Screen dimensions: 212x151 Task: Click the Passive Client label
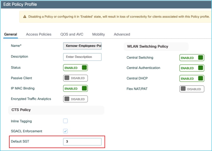click(x=21, y=78)
